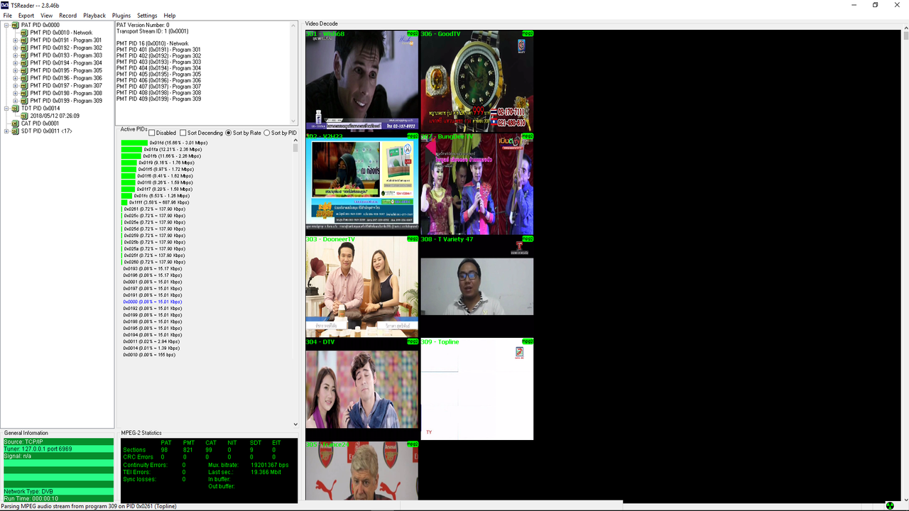Click the Program 308 PMT icon
This screenshot has height=511, width=909.
25,93
